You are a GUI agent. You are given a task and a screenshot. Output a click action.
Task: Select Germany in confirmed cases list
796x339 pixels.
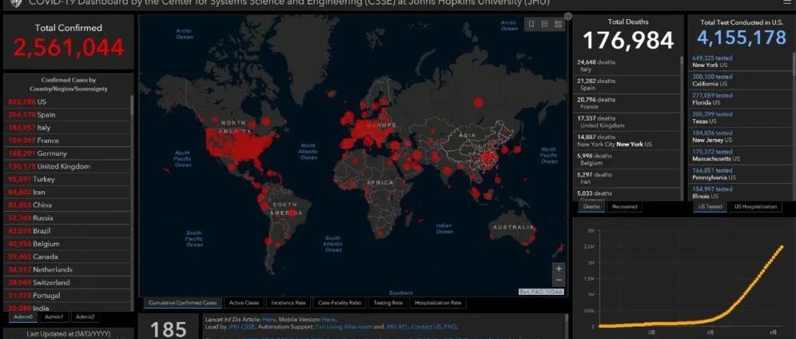(x=67, y=154)
